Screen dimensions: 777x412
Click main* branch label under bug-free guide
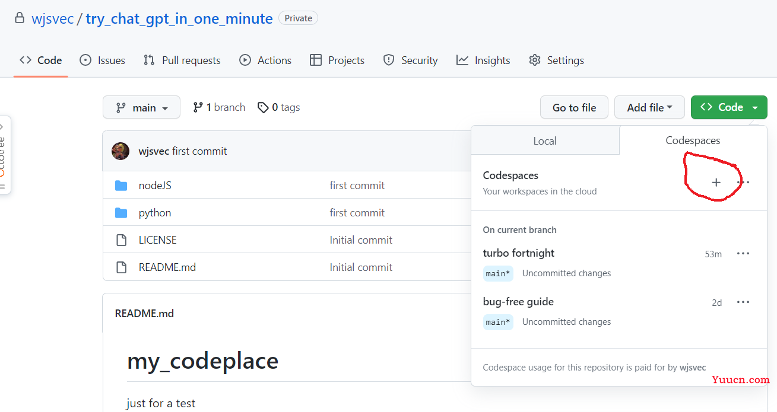tap(498, 322)
